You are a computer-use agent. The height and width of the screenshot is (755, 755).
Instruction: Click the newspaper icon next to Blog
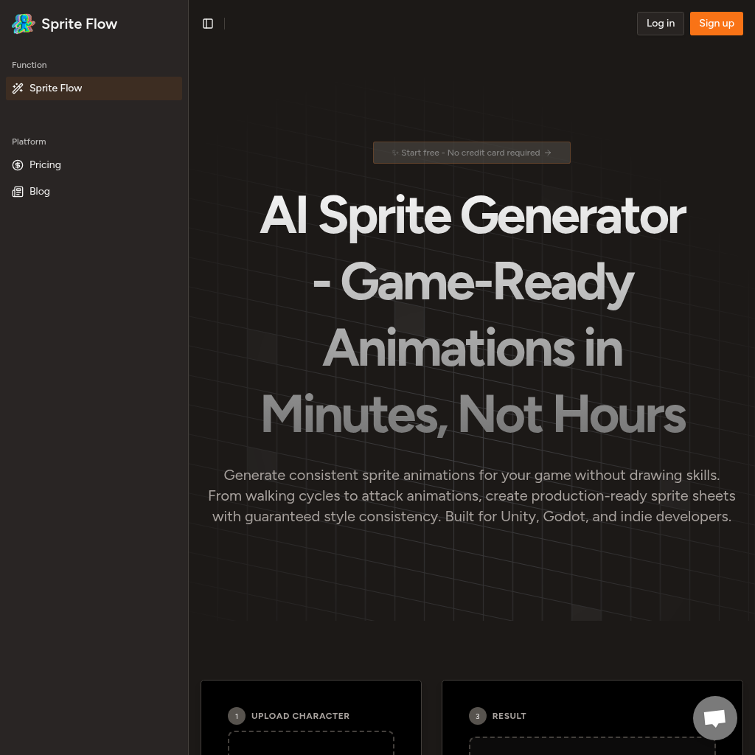[18, 192]
